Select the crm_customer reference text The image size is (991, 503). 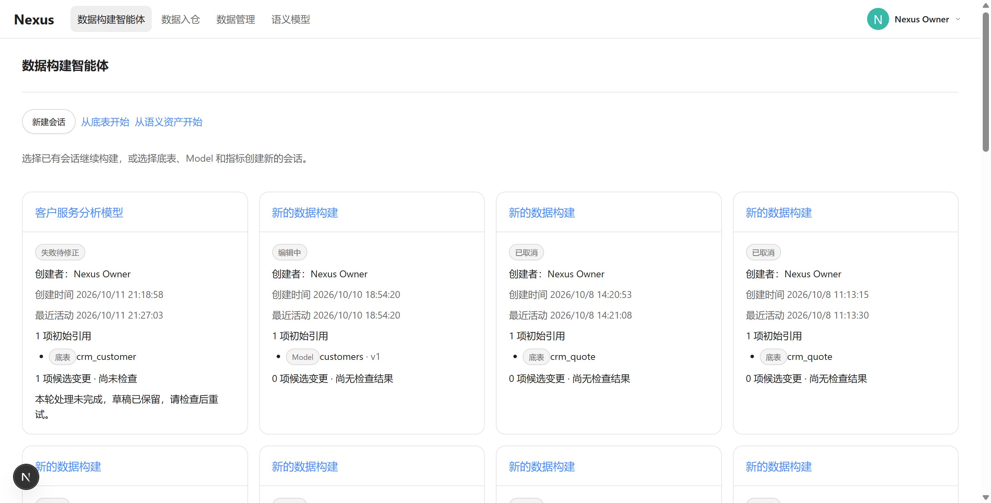coord(106,357)
